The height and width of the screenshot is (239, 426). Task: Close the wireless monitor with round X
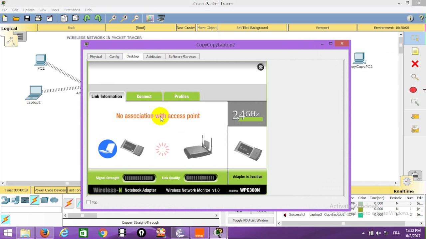pyautogui.click(x=261, y=67)
